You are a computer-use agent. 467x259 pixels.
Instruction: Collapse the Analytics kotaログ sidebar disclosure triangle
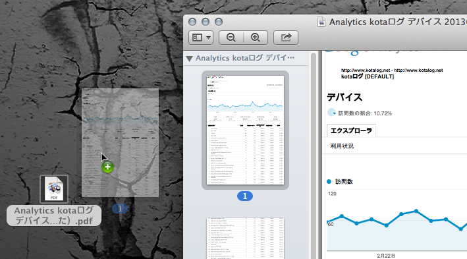click(189, 59)
